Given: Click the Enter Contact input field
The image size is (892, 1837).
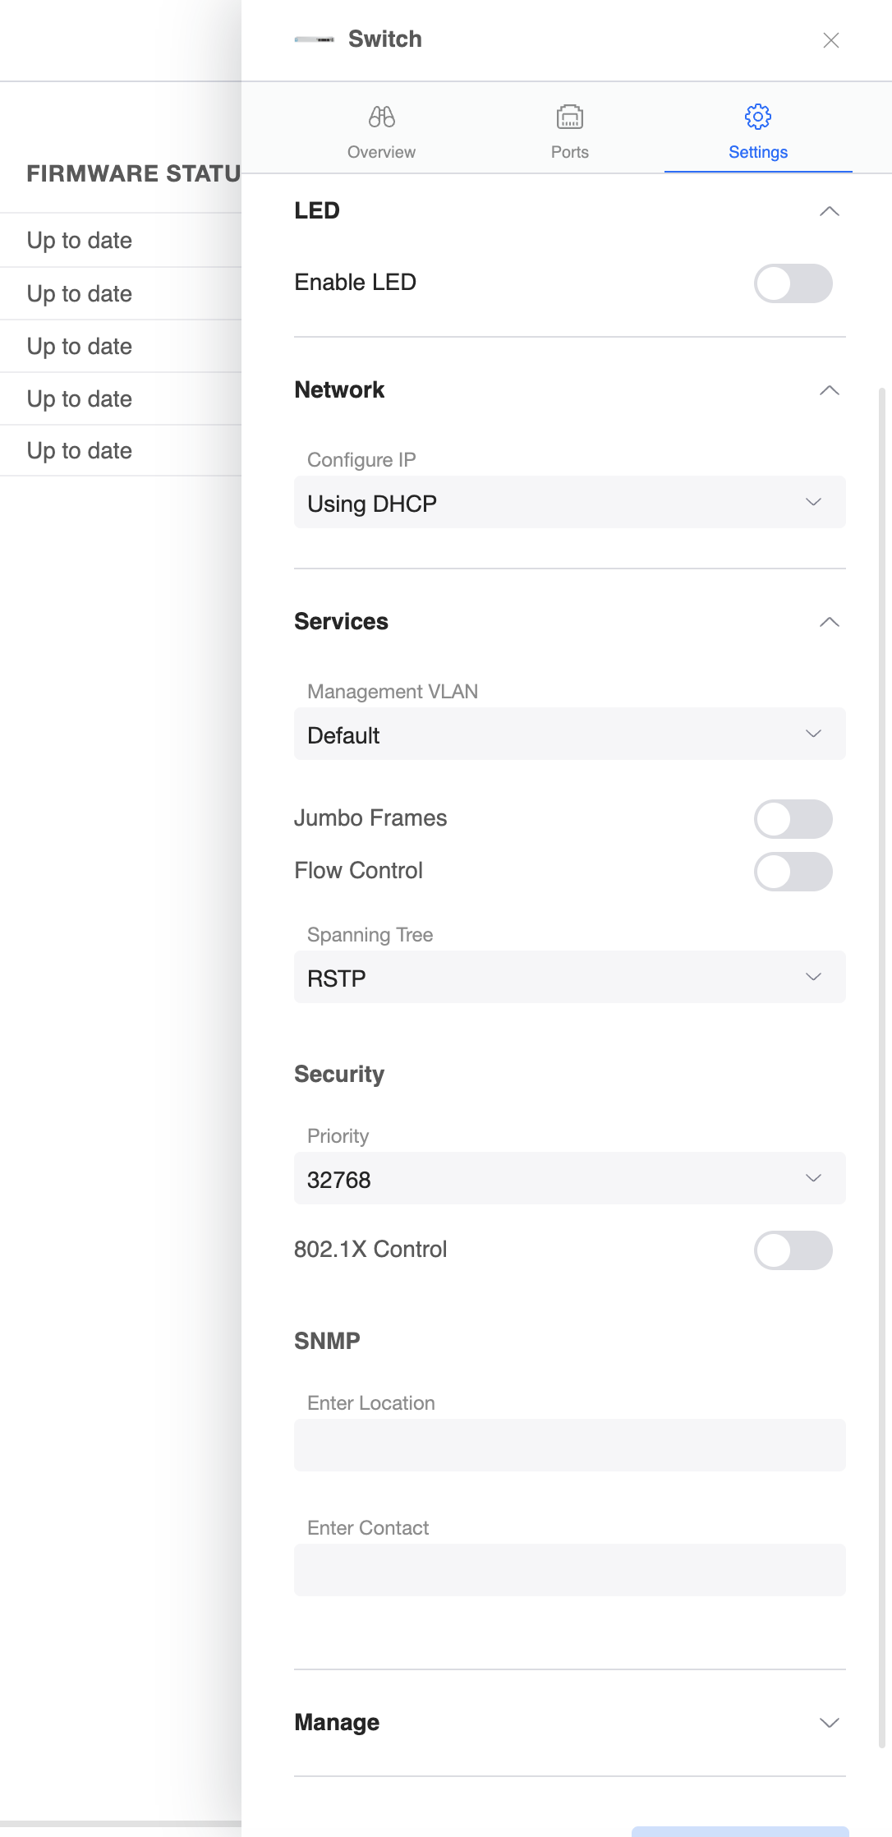Looking at the screenshot, I should tap(569, 1570).
